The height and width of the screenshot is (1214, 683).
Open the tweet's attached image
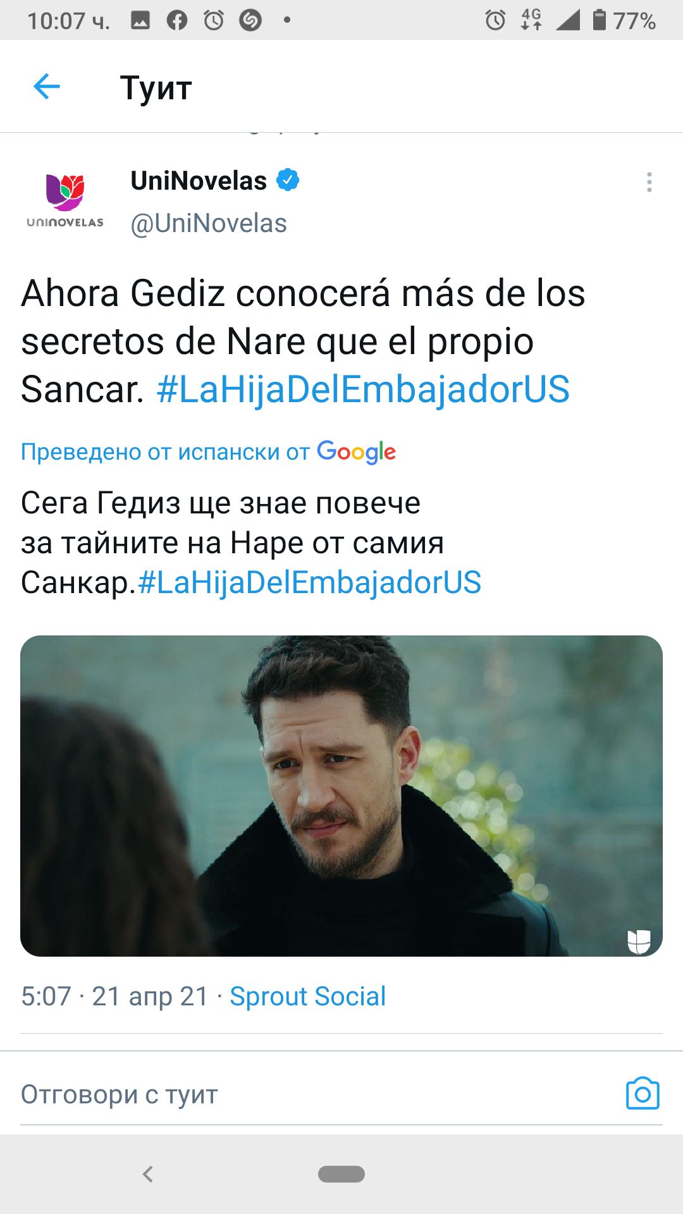click(341, 795)
